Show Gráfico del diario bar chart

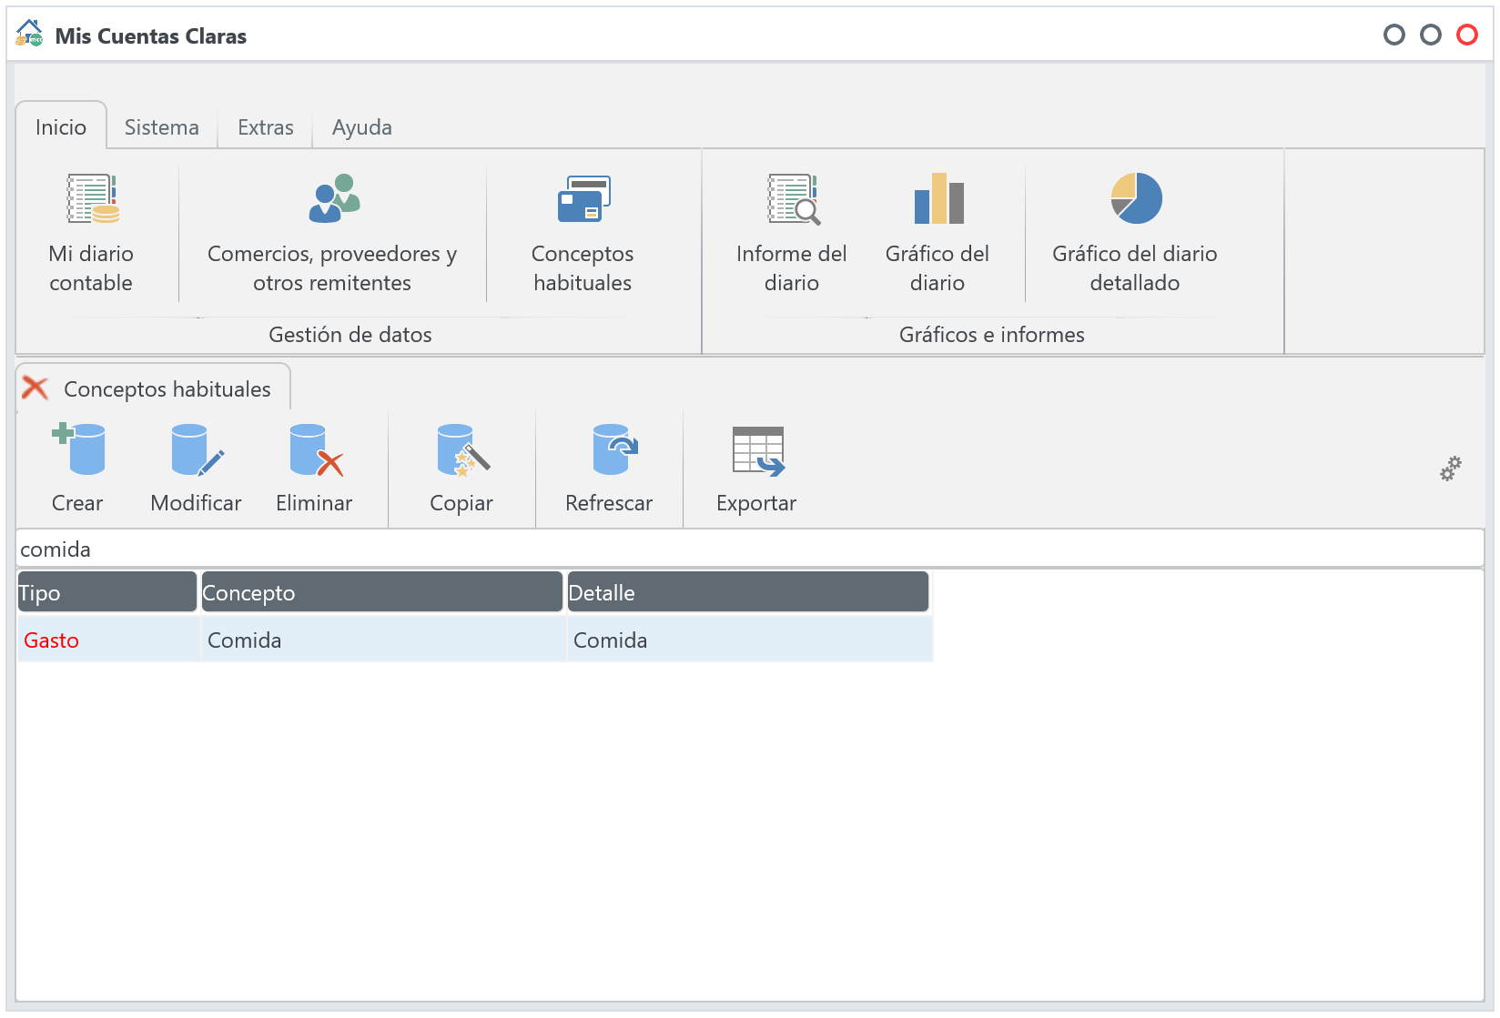click(937, 233)
